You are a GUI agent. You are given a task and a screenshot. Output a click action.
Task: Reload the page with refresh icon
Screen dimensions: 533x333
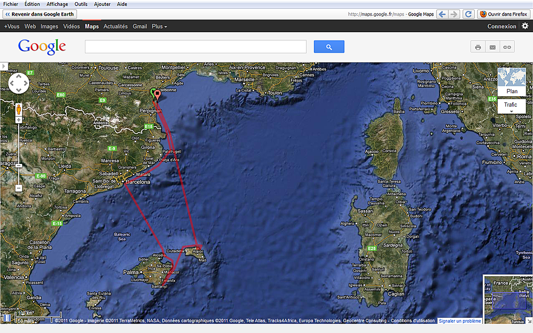coord(468,14)
